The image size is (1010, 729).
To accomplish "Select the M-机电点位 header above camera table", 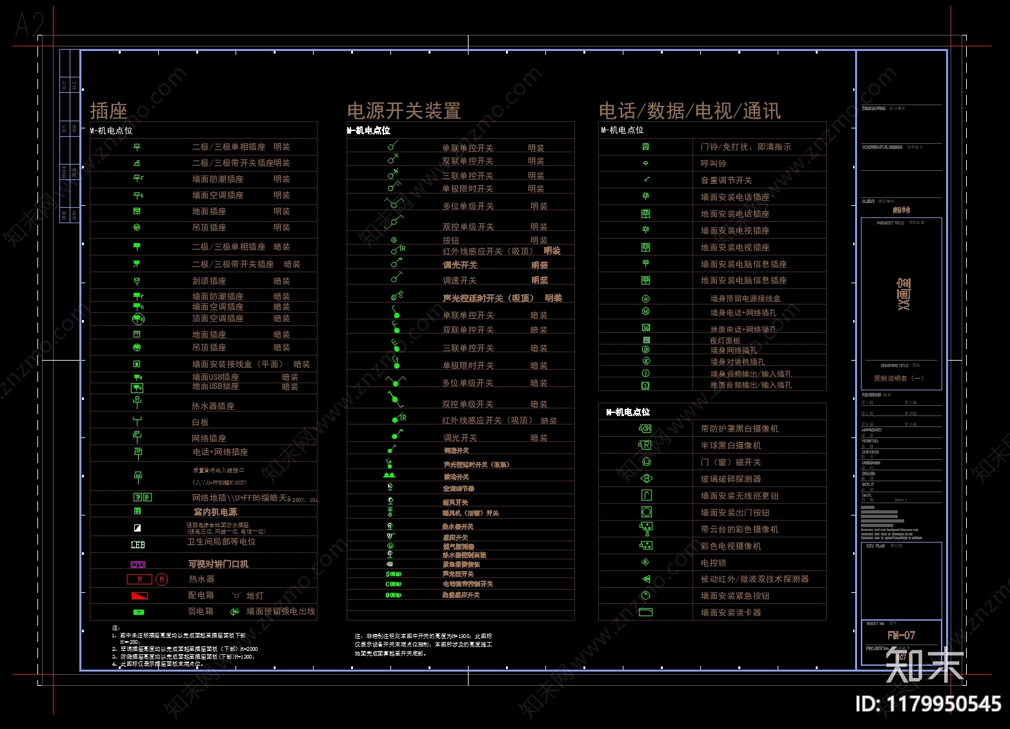I will coord(627,412).
